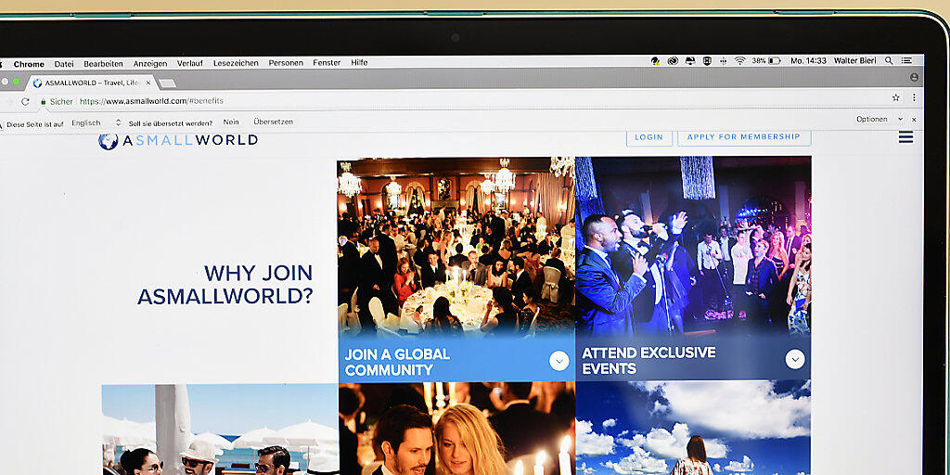Viewport: 950px width, 475px height.
Task: Open the Hilfe menu
Action: click(x=359, y=62)
